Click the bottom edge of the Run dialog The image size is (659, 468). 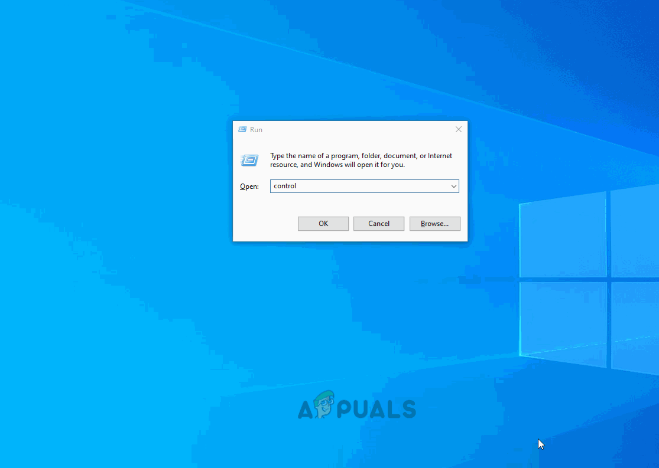(x=350, y=240)
